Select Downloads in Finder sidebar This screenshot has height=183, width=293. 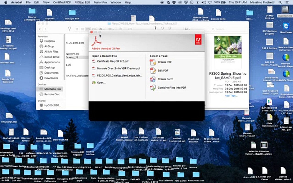(51, 78)
